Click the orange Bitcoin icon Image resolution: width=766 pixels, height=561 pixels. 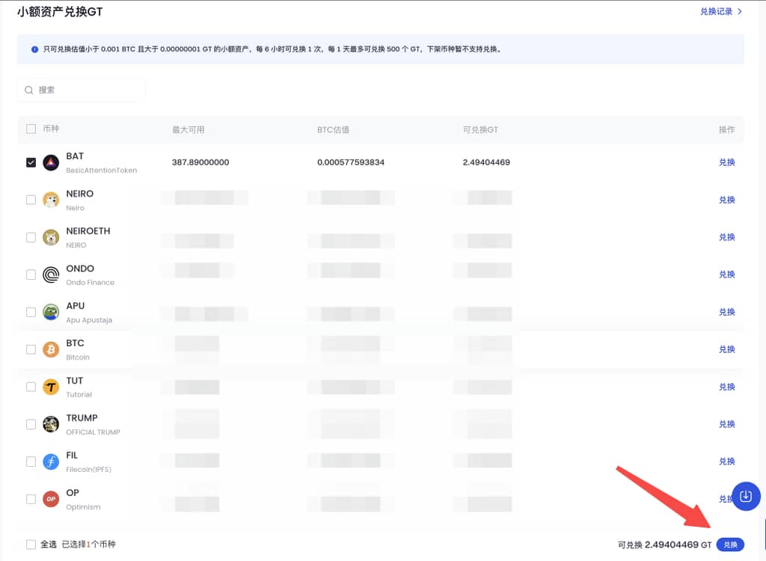click(51, 349)
